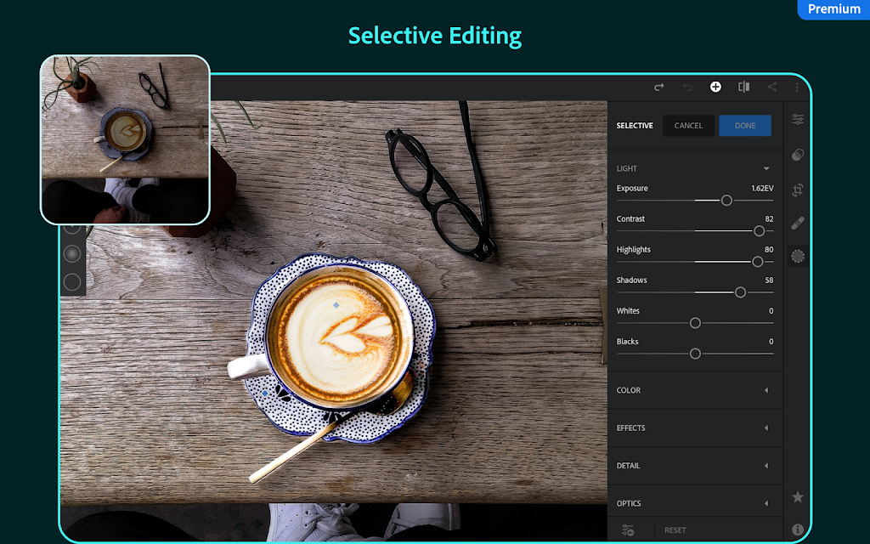870x544 pixels.
Task: Click the Shadows value 58
Action: click(x=769, y=280)
